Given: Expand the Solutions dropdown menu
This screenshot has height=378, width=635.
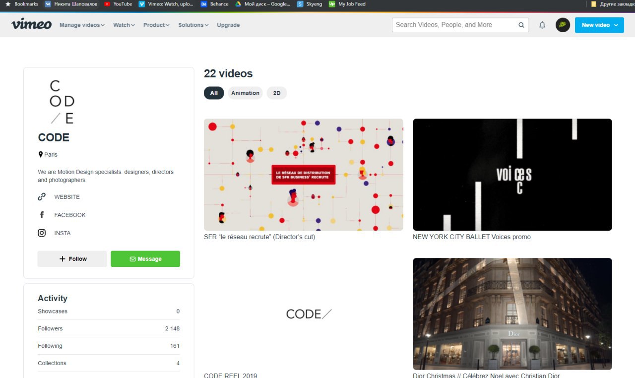Looking at the screenshot, I should pyautogui.click(x=193, y=25).
